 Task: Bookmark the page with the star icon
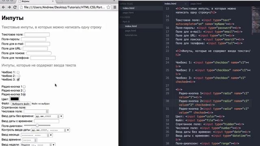coord(108,7)
